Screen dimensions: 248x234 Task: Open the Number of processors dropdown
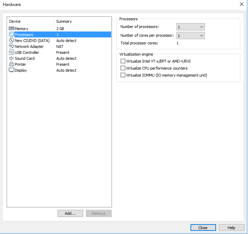(x=190, y=27)
